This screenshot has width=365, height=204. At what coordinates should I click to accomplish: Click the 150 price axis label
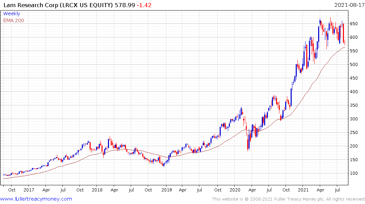[353, 160]
